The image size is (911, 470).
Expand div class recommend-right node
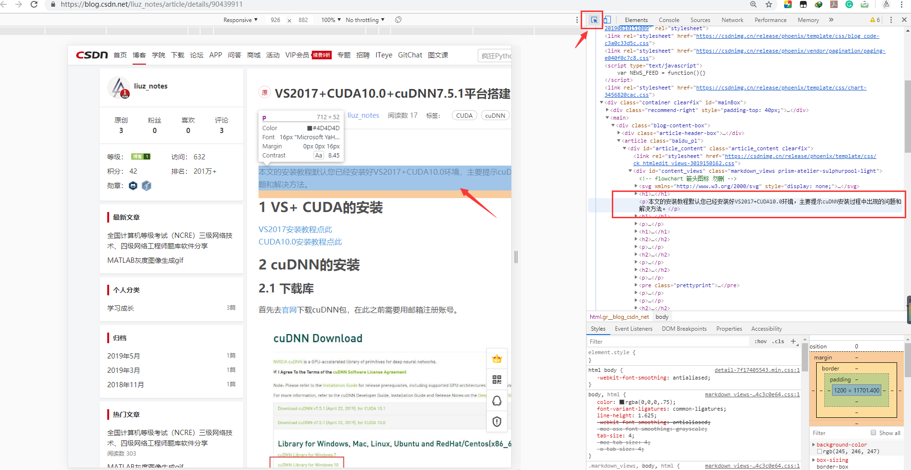[x=607, y=110]
